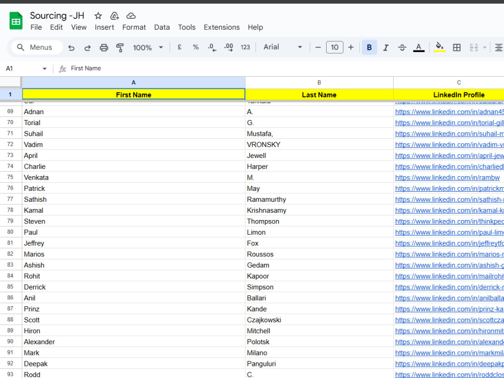The width and height of the screenshot is (504, 378).
Task: Select cell containing VRONSKY
Action: coord(319,144)
